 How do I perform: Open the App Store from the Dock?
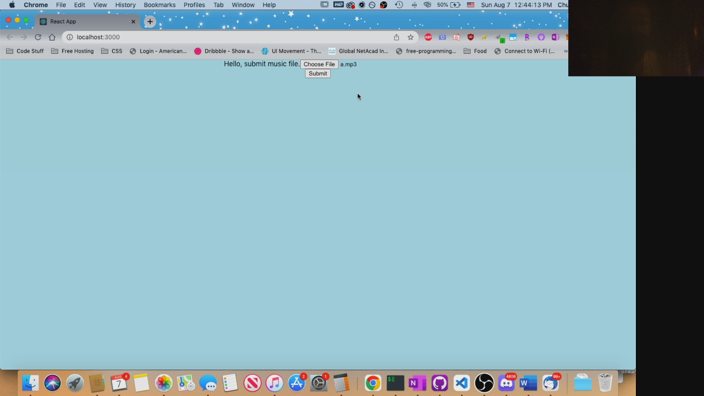click(297, 382)
